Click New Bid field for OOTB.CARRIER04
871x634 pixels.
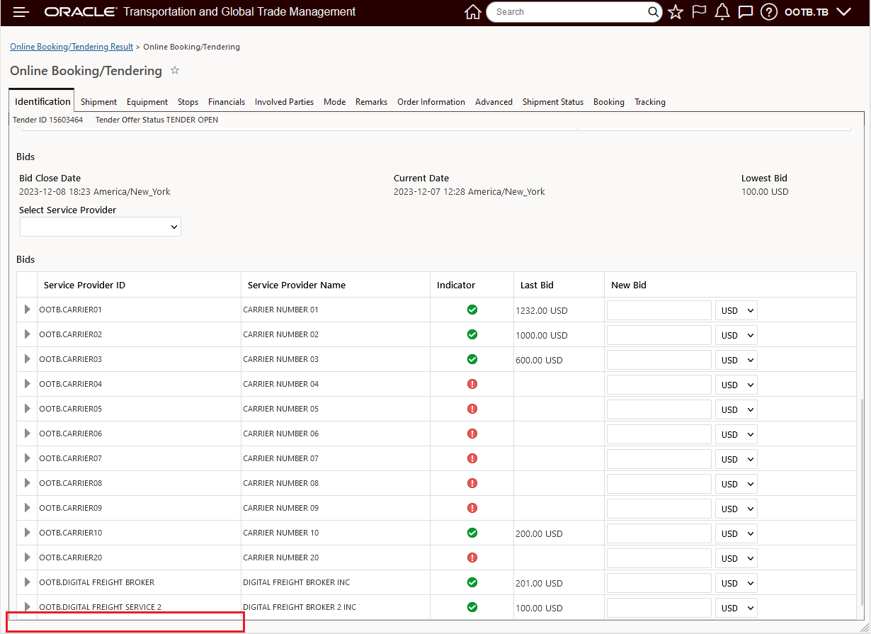pyautogui.click(x=659, y=385)
